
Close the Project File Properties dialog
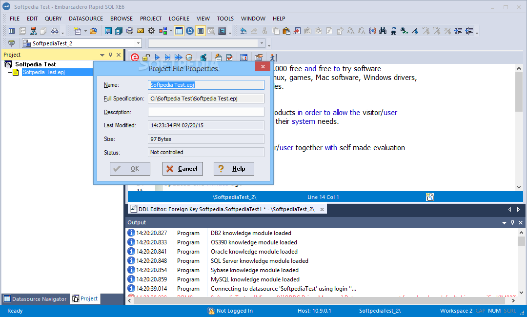click(x=263, y=66)
